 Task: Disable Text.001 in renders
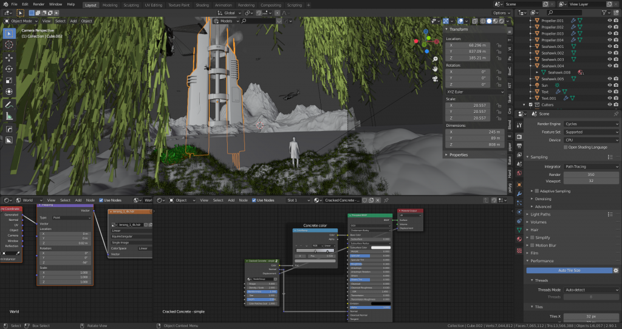(x=616, y=98)
